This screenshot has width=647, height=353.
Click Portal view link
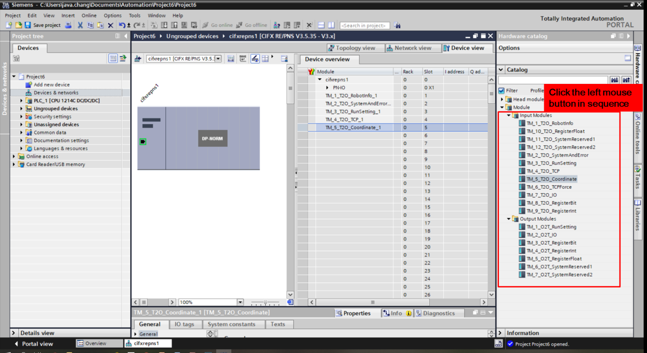tap(34, 344)
